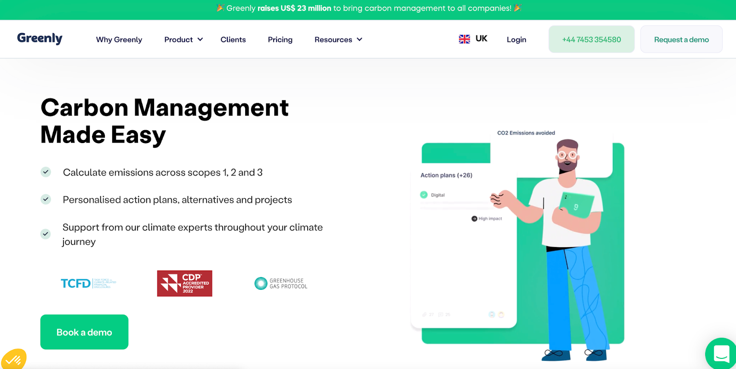Open the chat widget icon
The image size is (736, 369).
pyautogui.click(x=721, y=354)
